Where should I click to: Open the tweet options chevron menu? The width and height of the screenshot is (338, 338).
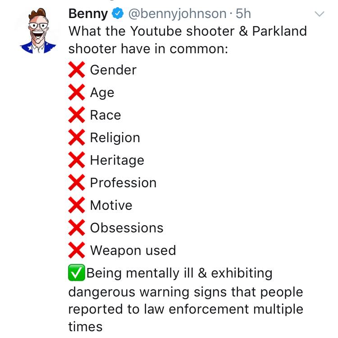[x=319, y=14]
